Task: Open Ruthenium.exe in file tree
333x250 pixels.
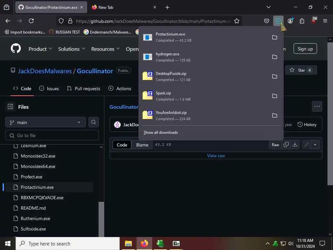Action: (35, 218)
